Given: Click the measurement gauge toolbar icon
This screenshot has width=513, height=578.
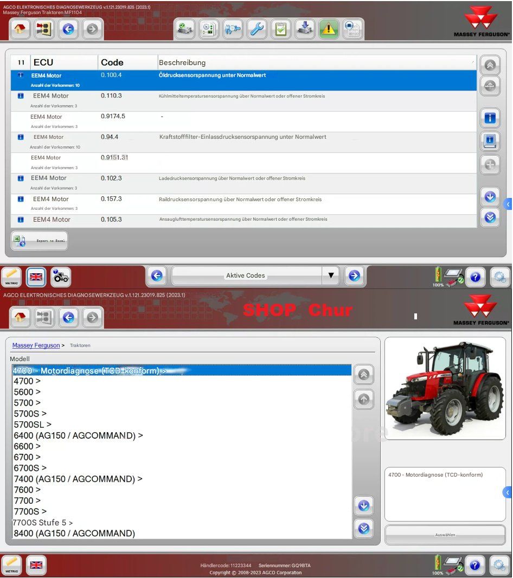Looking at the screenshot, I should 233,29.
